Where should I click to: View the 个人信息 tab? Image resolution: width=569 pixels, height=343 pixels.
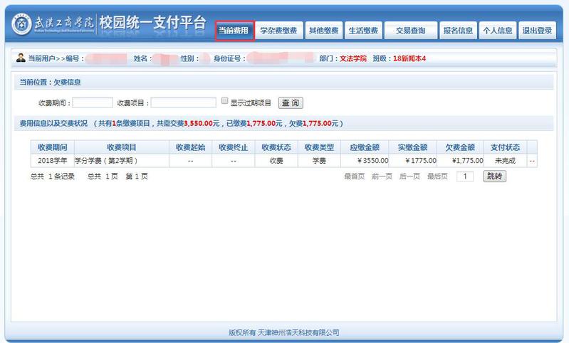[x=497, y=31]
